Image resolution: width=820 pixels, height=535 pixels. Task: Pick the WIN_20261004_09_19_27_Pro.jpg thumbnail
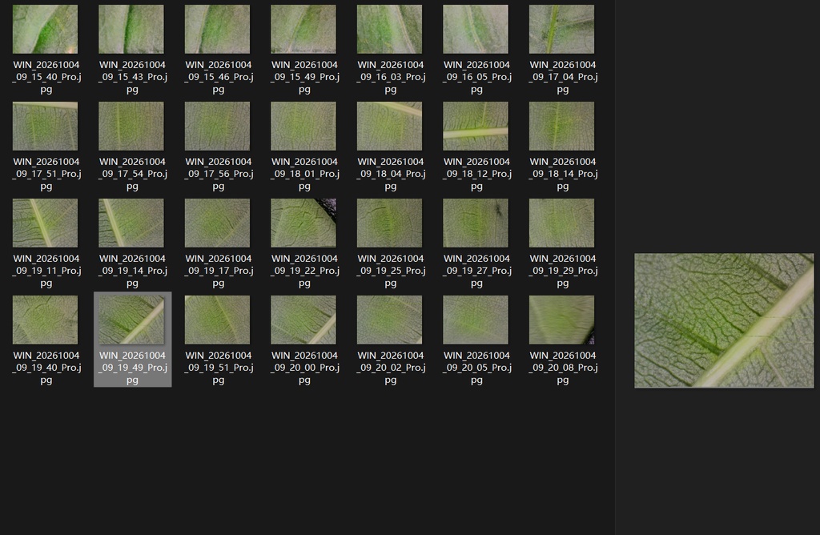(x=476, y=223)
